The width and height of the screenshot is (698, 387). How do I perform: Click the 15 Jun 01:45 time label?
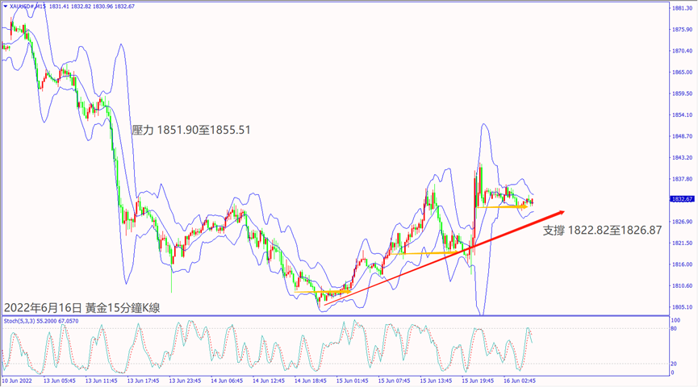tap(353, 380)
